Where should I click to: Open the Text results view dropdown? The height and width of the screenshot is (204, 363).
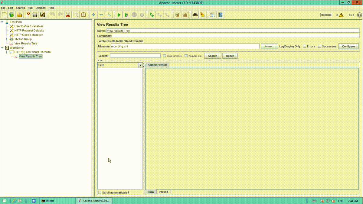click(x=140, y=65)
